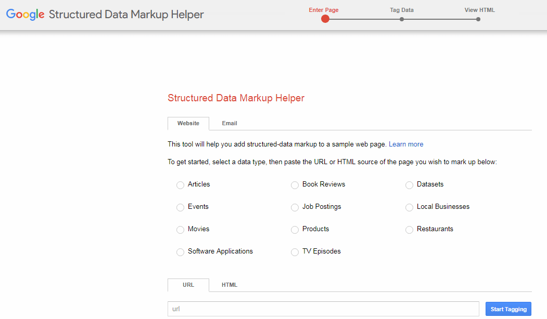Focus the url input field
Image resolution: width=547 pixels, height=319 pixels.
(323, 309)
